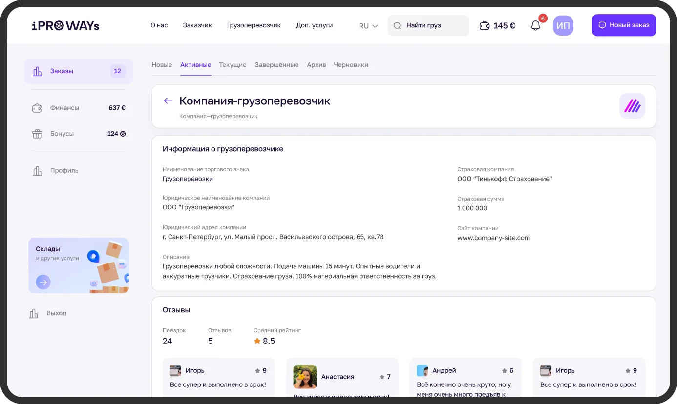The width and height of the screenshot is (677, 404).
Task: Open Грузоперевозчик in top menu
Action: [x=254, y=25]
